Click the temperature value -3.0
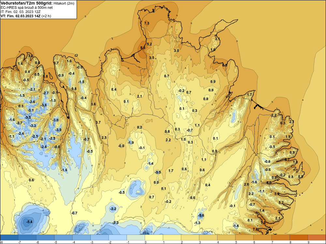Viewport: 326px width, 244px height. coord(55,120)
